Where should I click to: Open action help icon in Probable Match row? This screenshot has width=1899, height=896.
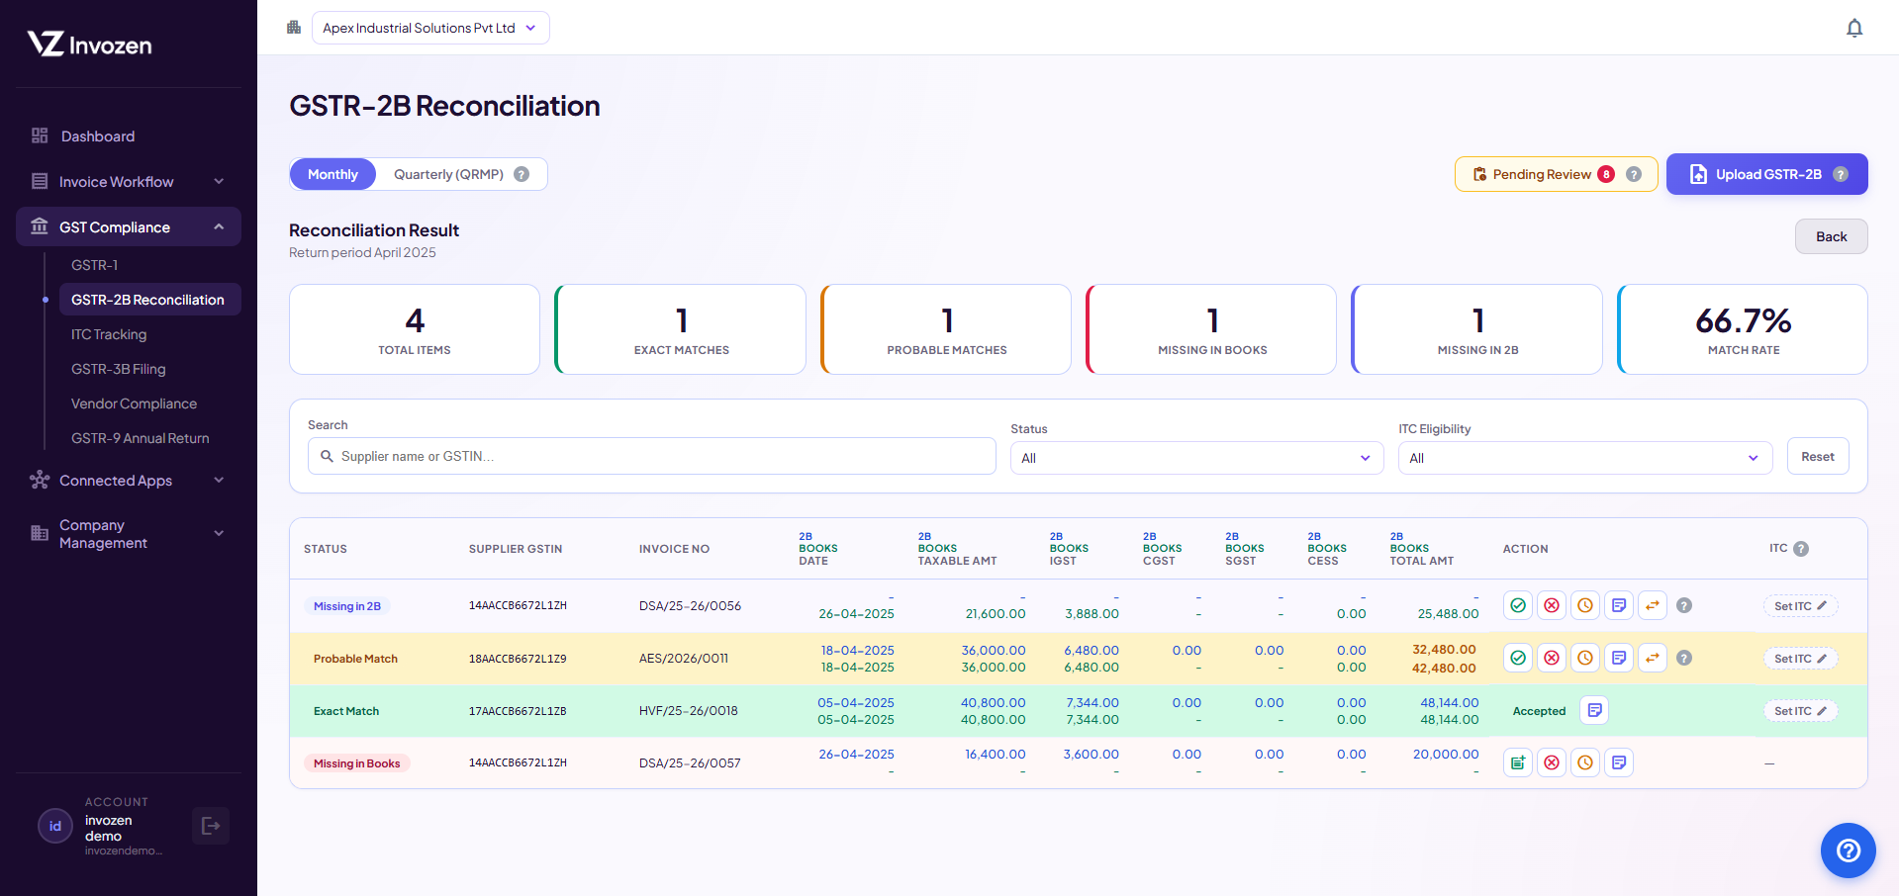coord(1684,658)
